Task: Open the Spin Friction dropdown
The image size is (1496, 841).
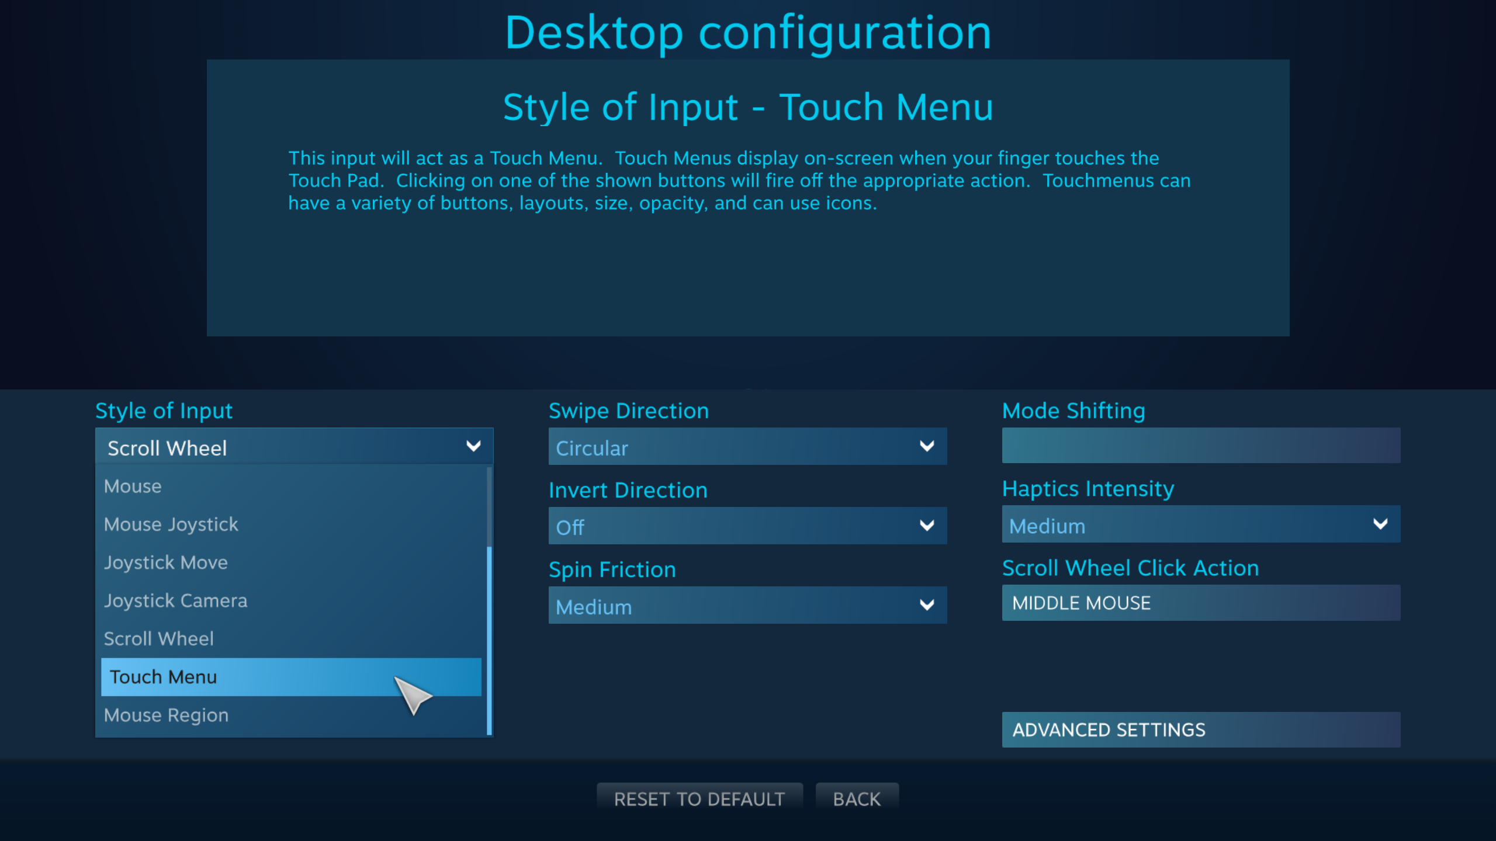Action: (x=748, y=606)
